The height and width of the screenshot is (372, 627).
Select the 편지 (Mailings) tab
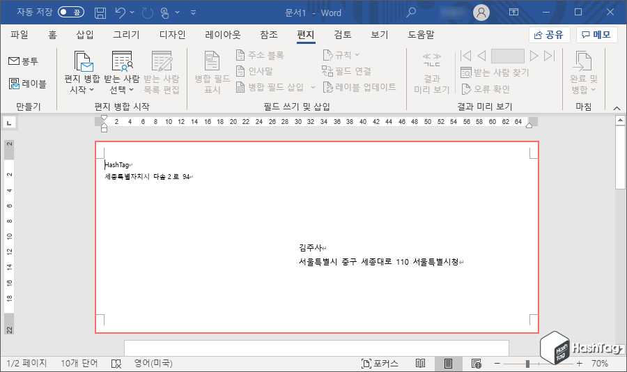point(306,35)
